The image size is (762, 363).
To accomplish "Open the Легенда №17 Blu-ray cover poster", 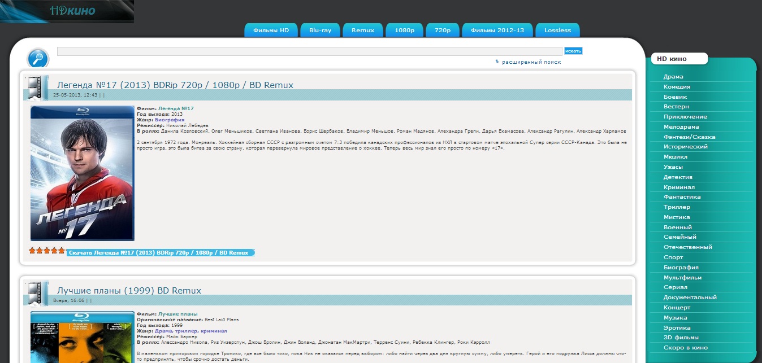I will point(83,173).
